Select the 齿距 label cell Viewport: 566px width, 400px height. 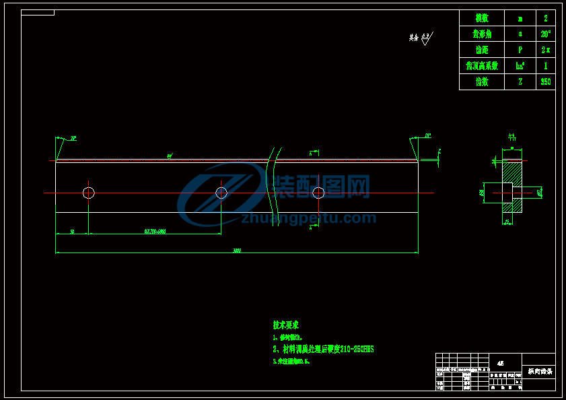(x=482, y=50)
